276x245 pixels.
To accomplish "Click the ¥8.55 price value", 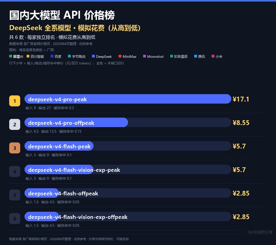I will click(241, 123).
